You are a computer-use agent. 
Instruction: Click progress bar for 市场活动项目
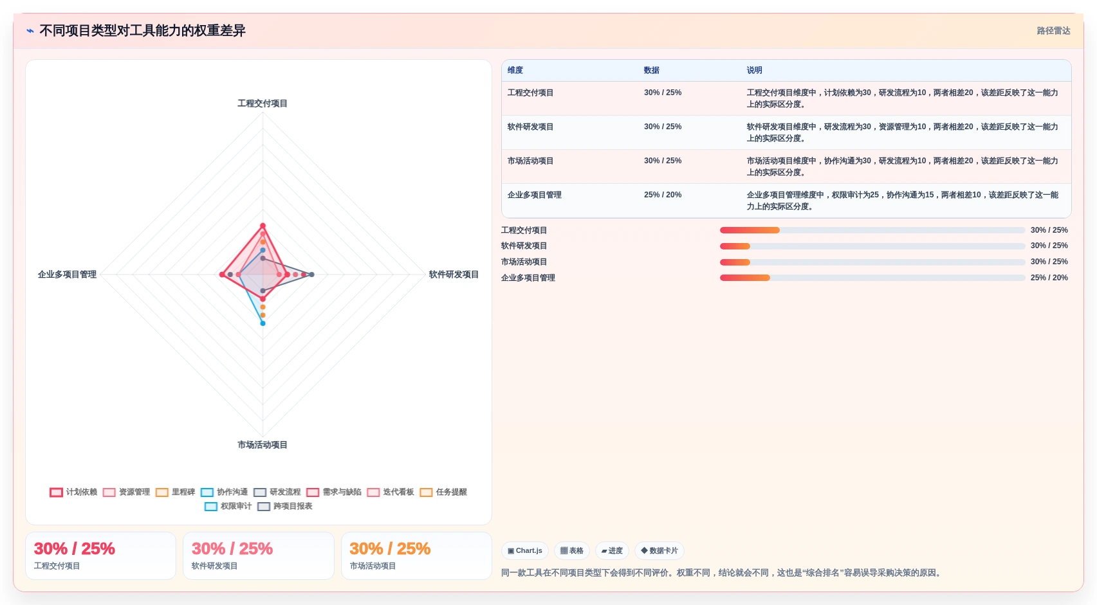tap(872, 262)
